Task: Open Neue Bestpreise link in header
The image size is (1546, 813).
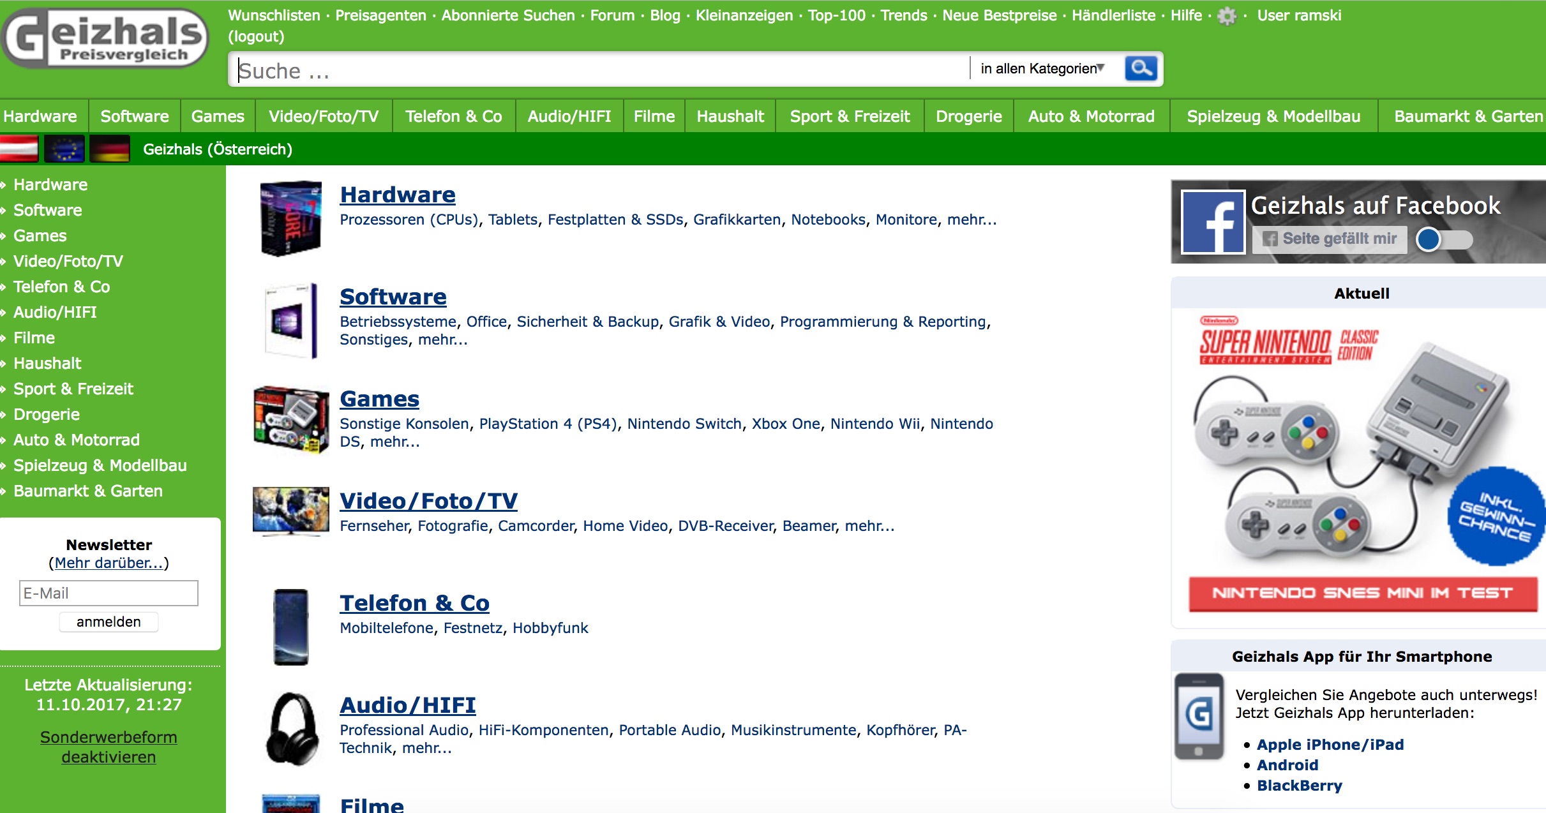Action: [x=1000, y=15]
